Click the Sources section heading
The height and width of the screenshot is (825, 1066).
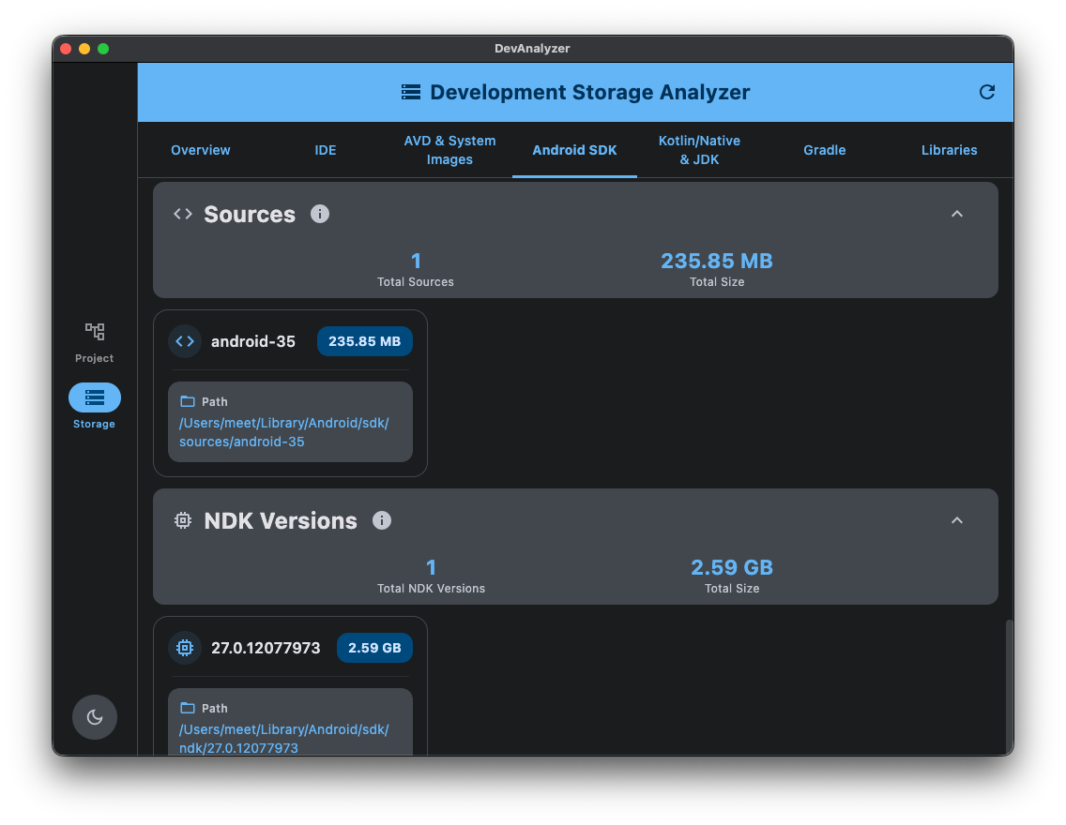click(x=250, y=214)
